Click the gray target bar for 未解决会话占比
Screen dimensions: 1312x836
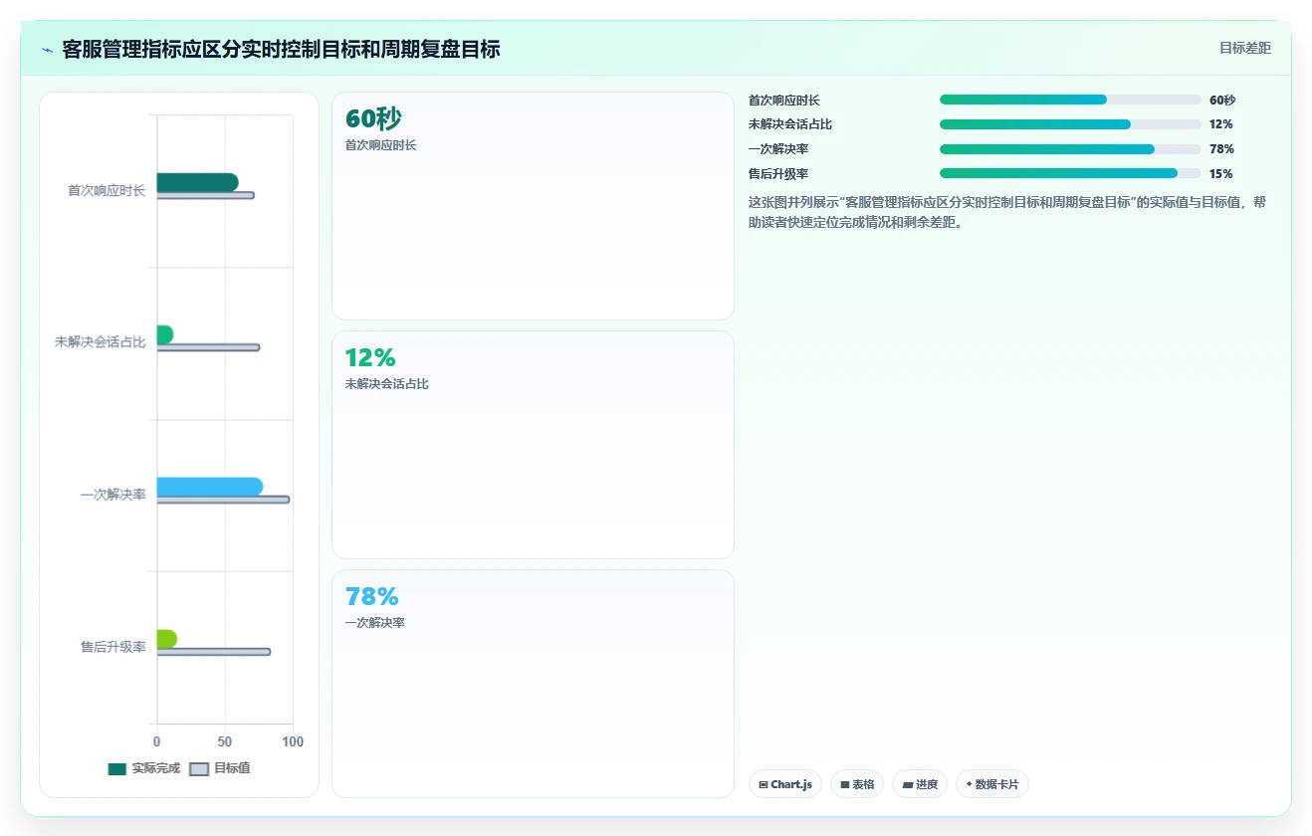[208, 347]
